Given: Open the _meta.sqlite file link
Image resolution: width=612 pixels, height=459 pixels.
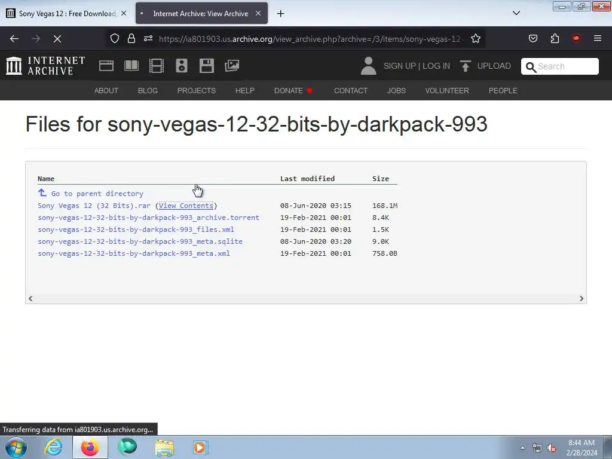Looking at the screenshot, I should 140,241.
